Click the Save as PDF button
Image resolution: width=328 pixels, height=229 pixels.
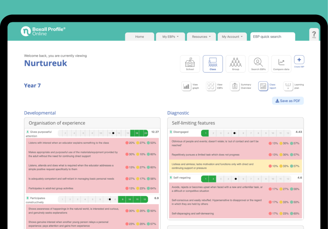[x=288, y=101]
